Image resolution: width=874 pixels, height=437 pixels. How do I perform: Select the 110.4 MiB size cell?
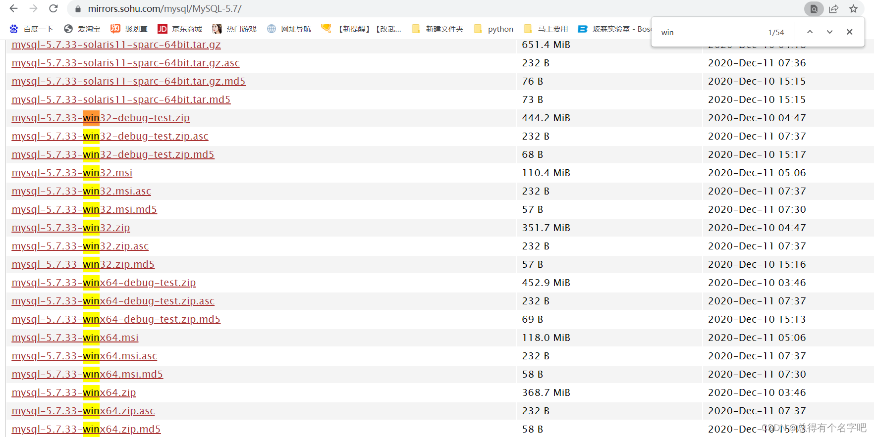[546, 173]
